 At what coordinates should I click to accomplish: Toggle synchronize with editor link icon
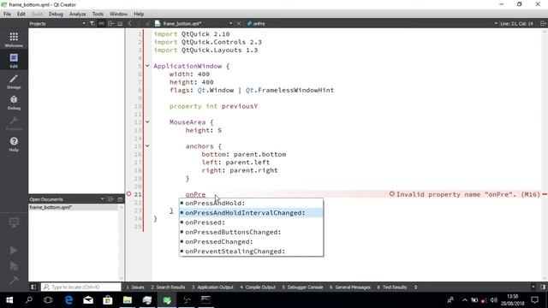[101, 23]
